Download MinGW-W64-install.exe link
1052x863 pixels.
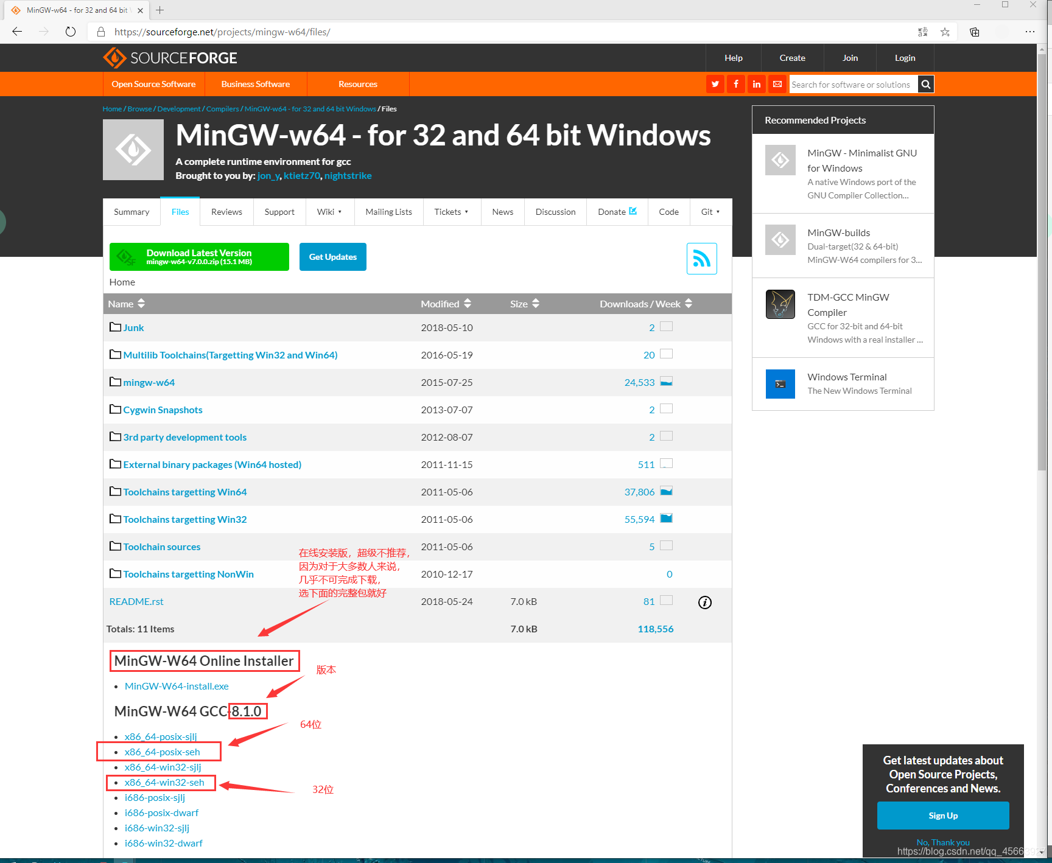177,686
